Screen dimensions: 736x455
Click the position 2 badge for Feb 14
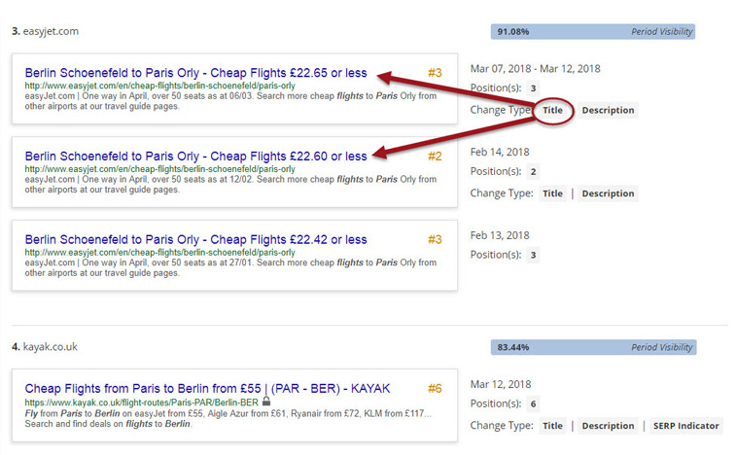(x=533, y=172)
